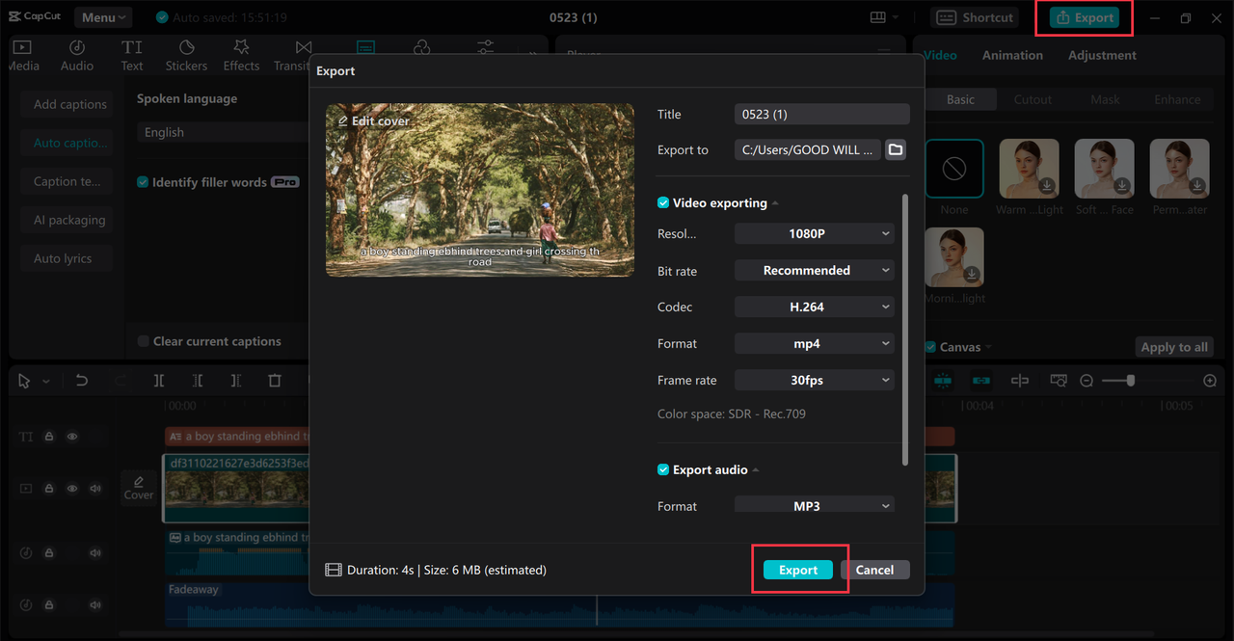Select the Mask sub-tab
Image resolution: width=1234 pixels, height=641 pixels.
coord(1105,99)
